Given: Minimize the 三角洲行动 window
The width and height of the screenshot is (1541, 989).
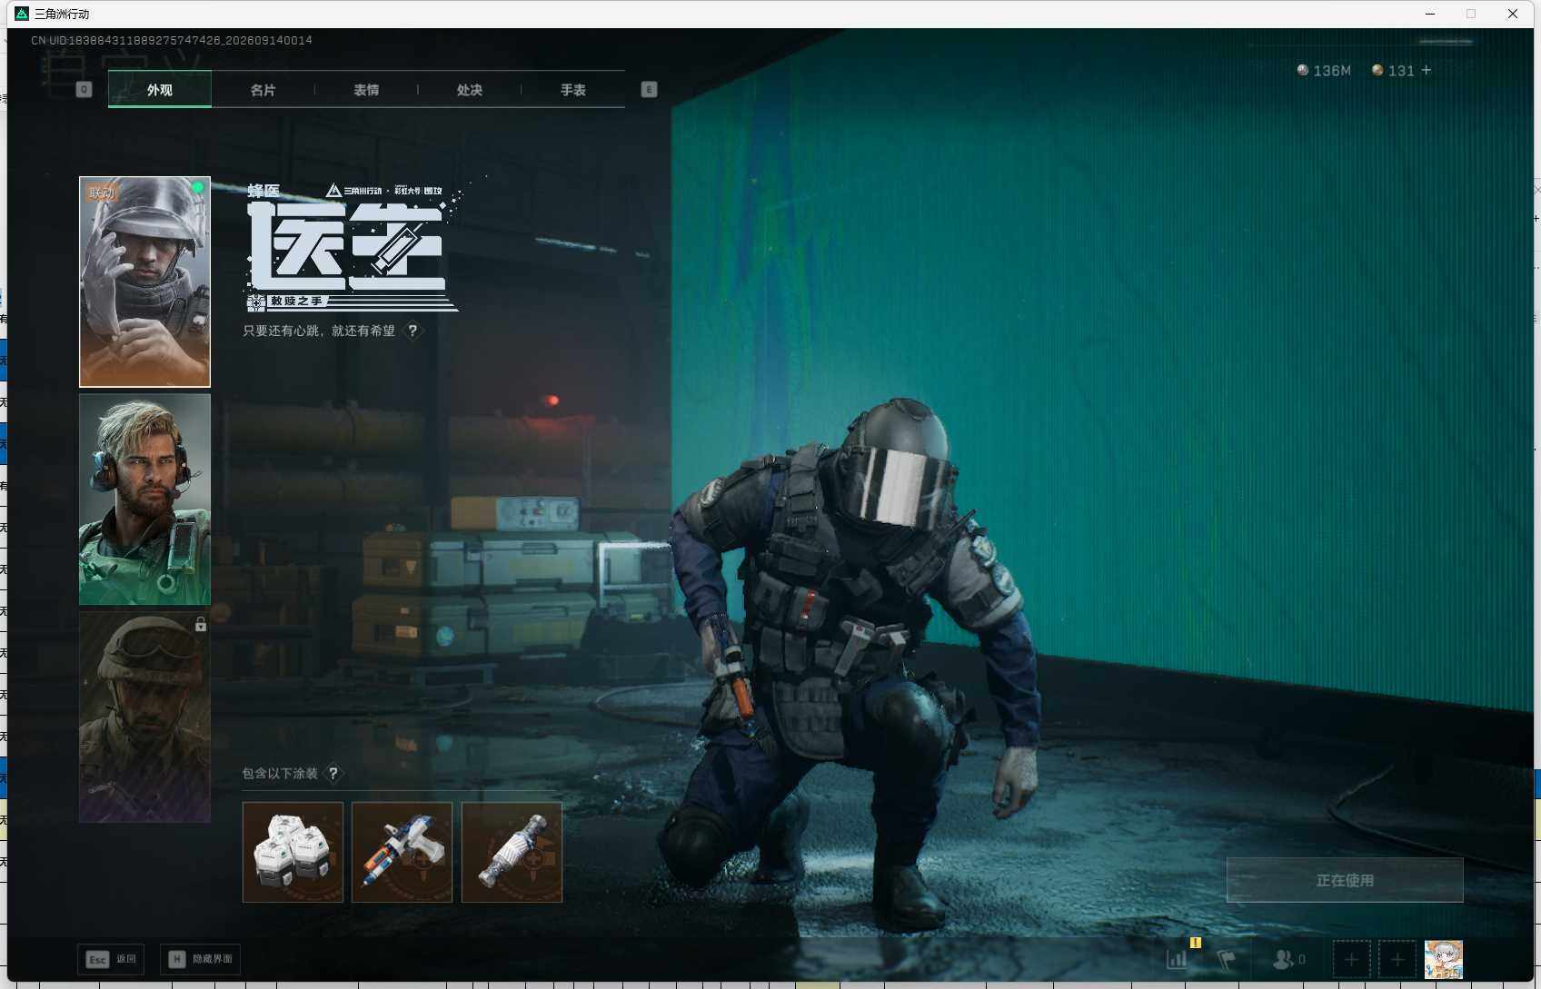Looking at the screenshot, I should [x=1430, y=14].
